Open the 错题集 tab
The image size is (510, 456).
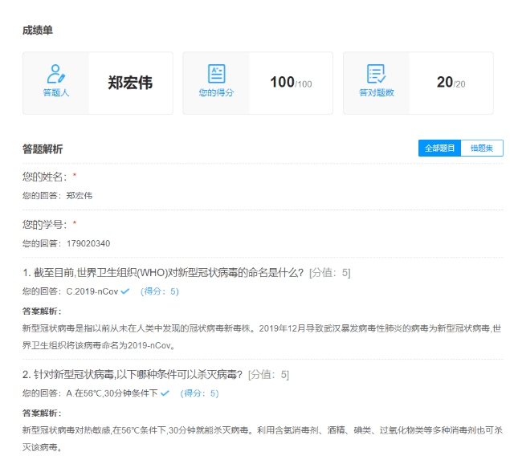click(x=482, y=149)
